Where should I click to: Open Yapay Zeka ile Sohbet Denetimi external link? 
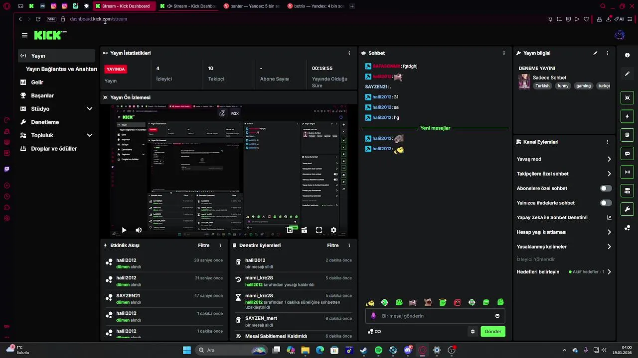click(x=563, y=217)
